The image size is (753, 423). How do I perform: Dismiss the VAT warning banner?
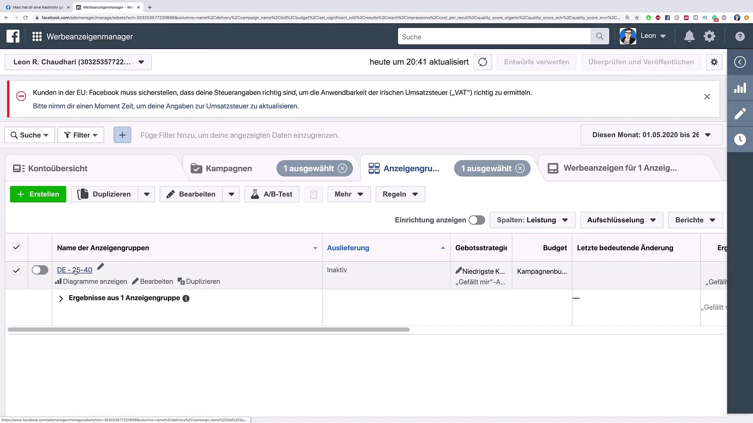(707, 97)
